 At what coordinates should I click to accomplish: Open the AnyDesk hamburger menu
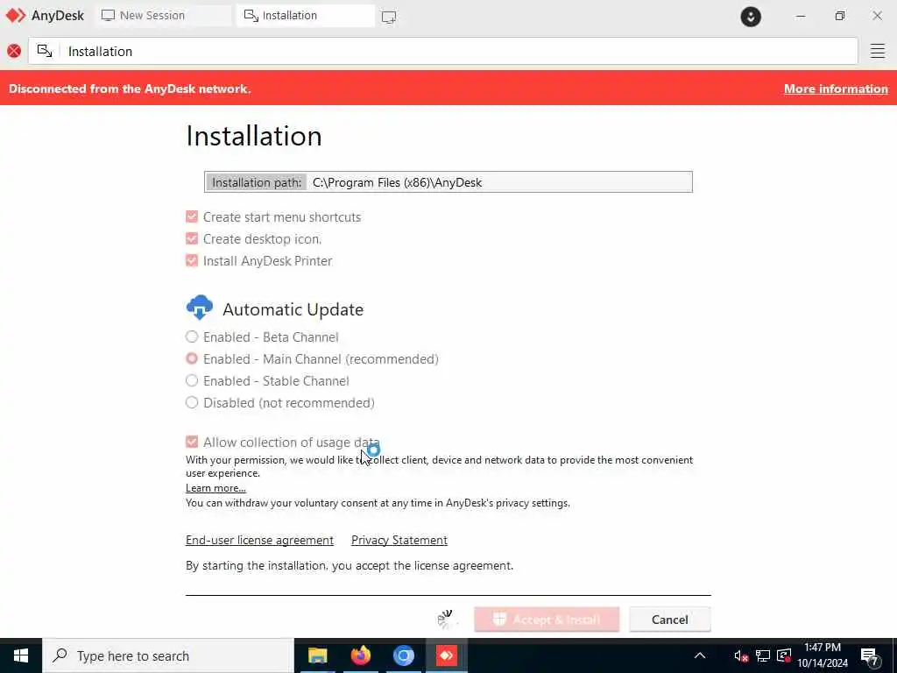(877, 51)
